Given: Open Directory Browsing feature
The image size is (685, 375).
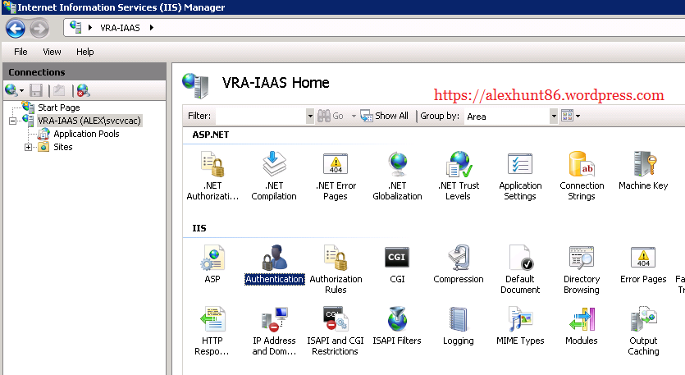Looking at the screenshot, I should (582, 269).
